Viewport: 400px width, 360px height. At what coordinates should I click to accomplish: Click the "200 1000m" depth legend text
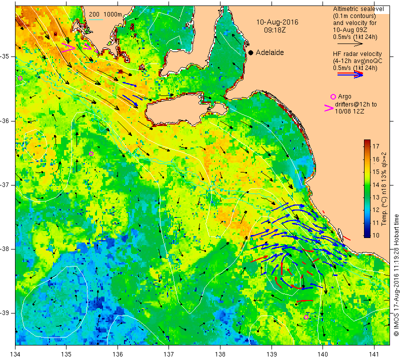[105, 14]
